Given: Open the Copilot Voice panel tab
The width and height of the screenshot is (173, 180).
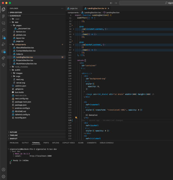Looking at the screenshot, I should pos(69,143).
